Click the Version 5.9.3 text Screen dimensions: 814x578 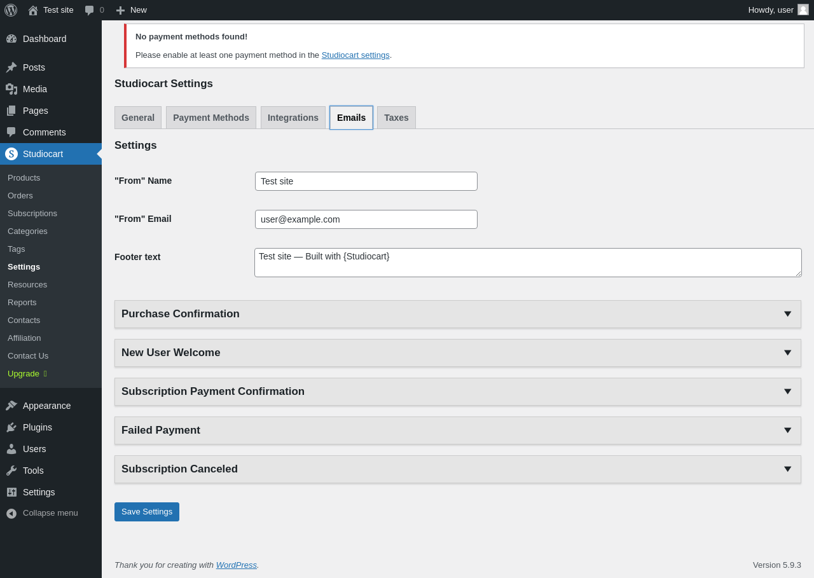[777, 565]
